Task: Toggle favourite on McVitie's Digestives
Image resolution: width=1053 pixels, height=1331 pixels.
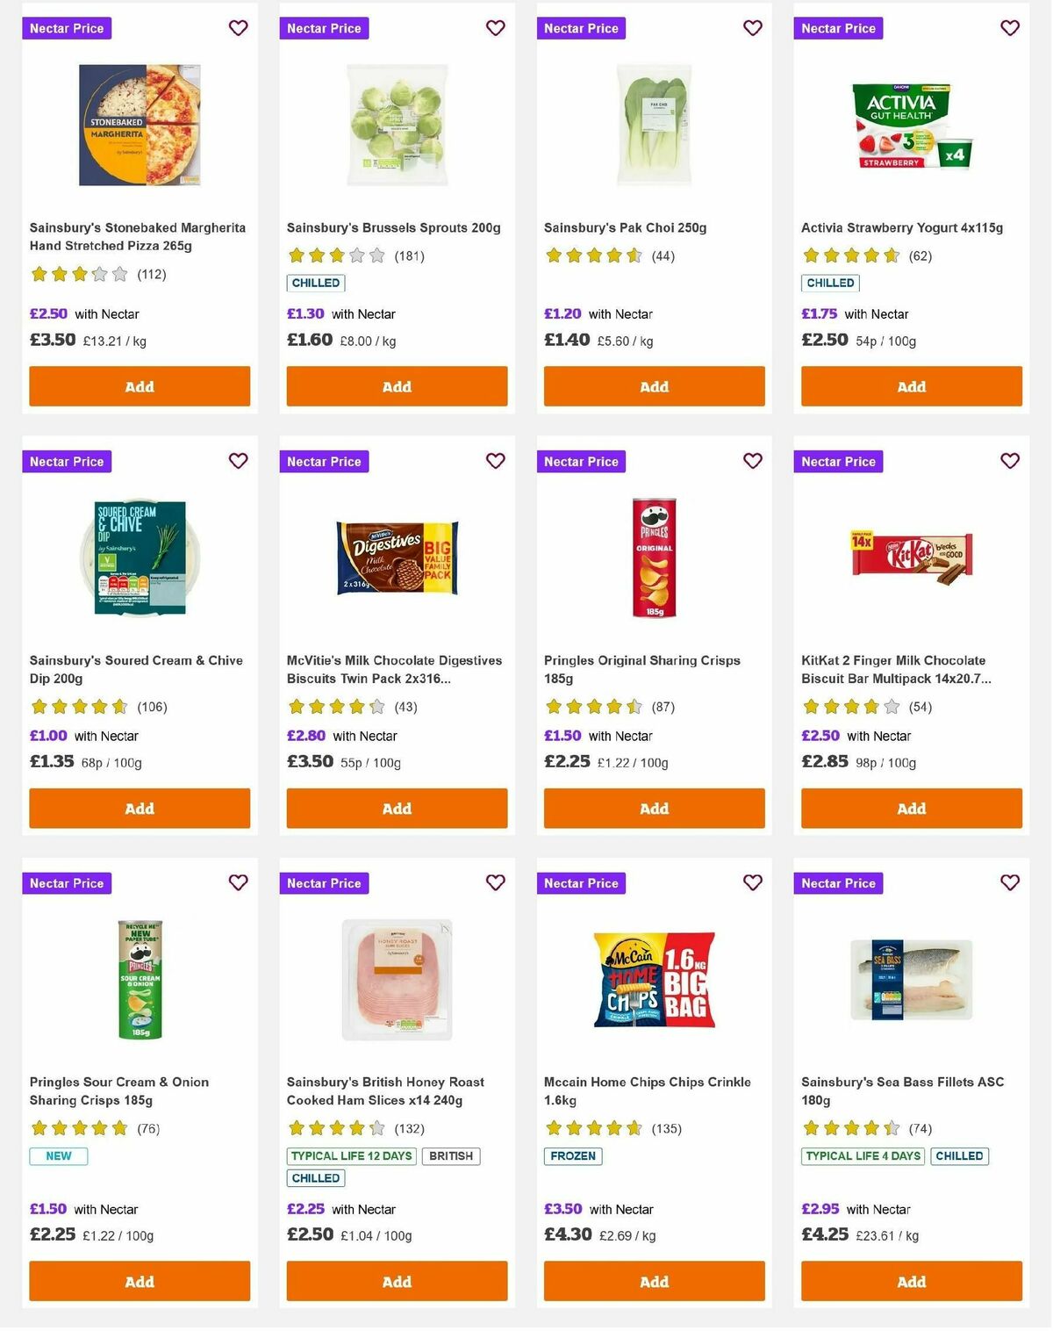Action: click(x=495, y=461)
